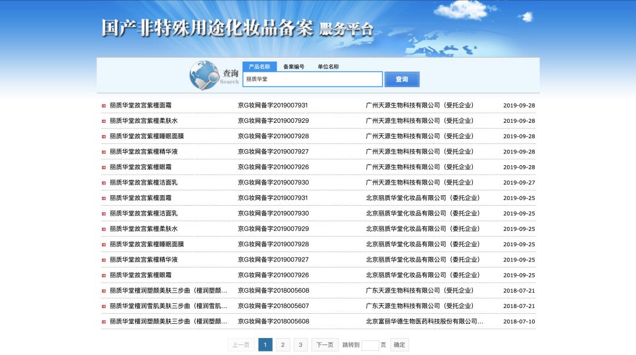The height and width of the screenshot is (355, 636).
Task: Click filing number 京G妆网备字2018005607
Action: click(273, 306)
